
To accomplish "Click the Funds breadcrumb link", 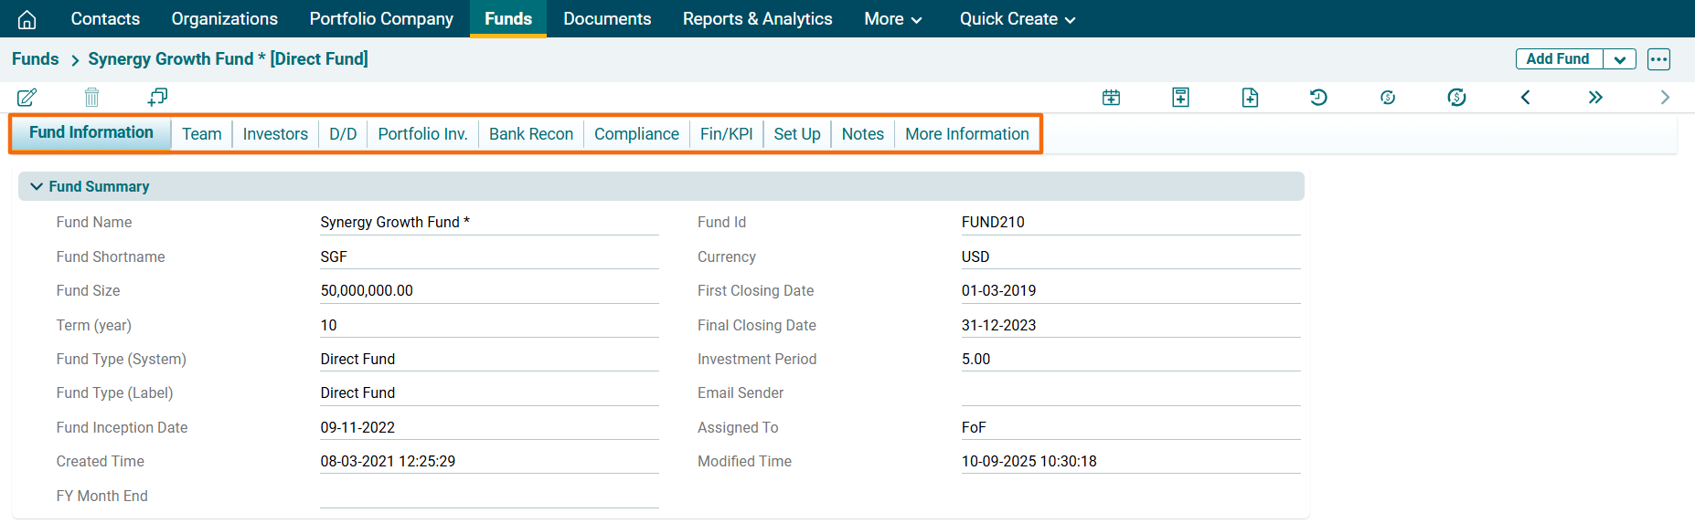I will point(36,59).
